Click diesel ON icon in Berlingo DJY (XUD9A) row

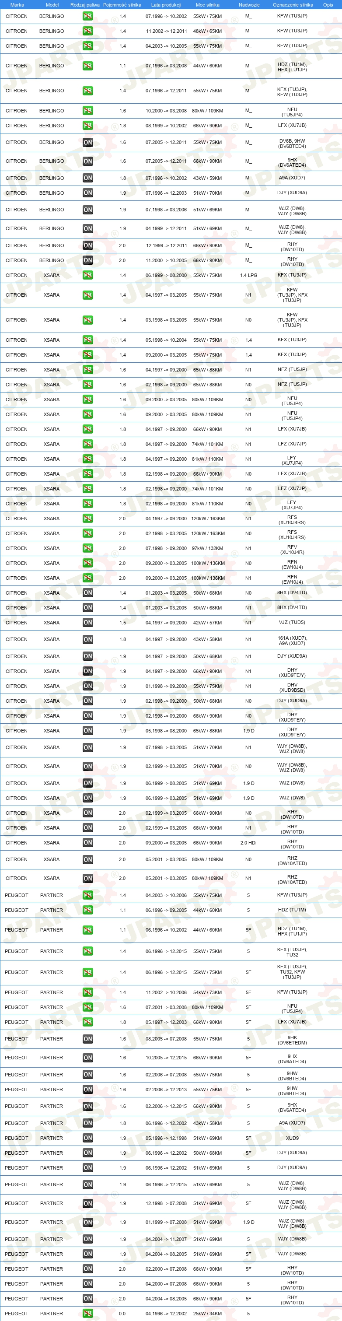point(87,193)
